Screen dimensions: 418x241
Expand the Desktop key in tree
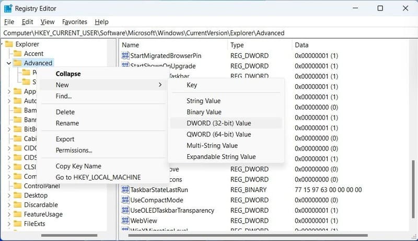click(9, 196)
